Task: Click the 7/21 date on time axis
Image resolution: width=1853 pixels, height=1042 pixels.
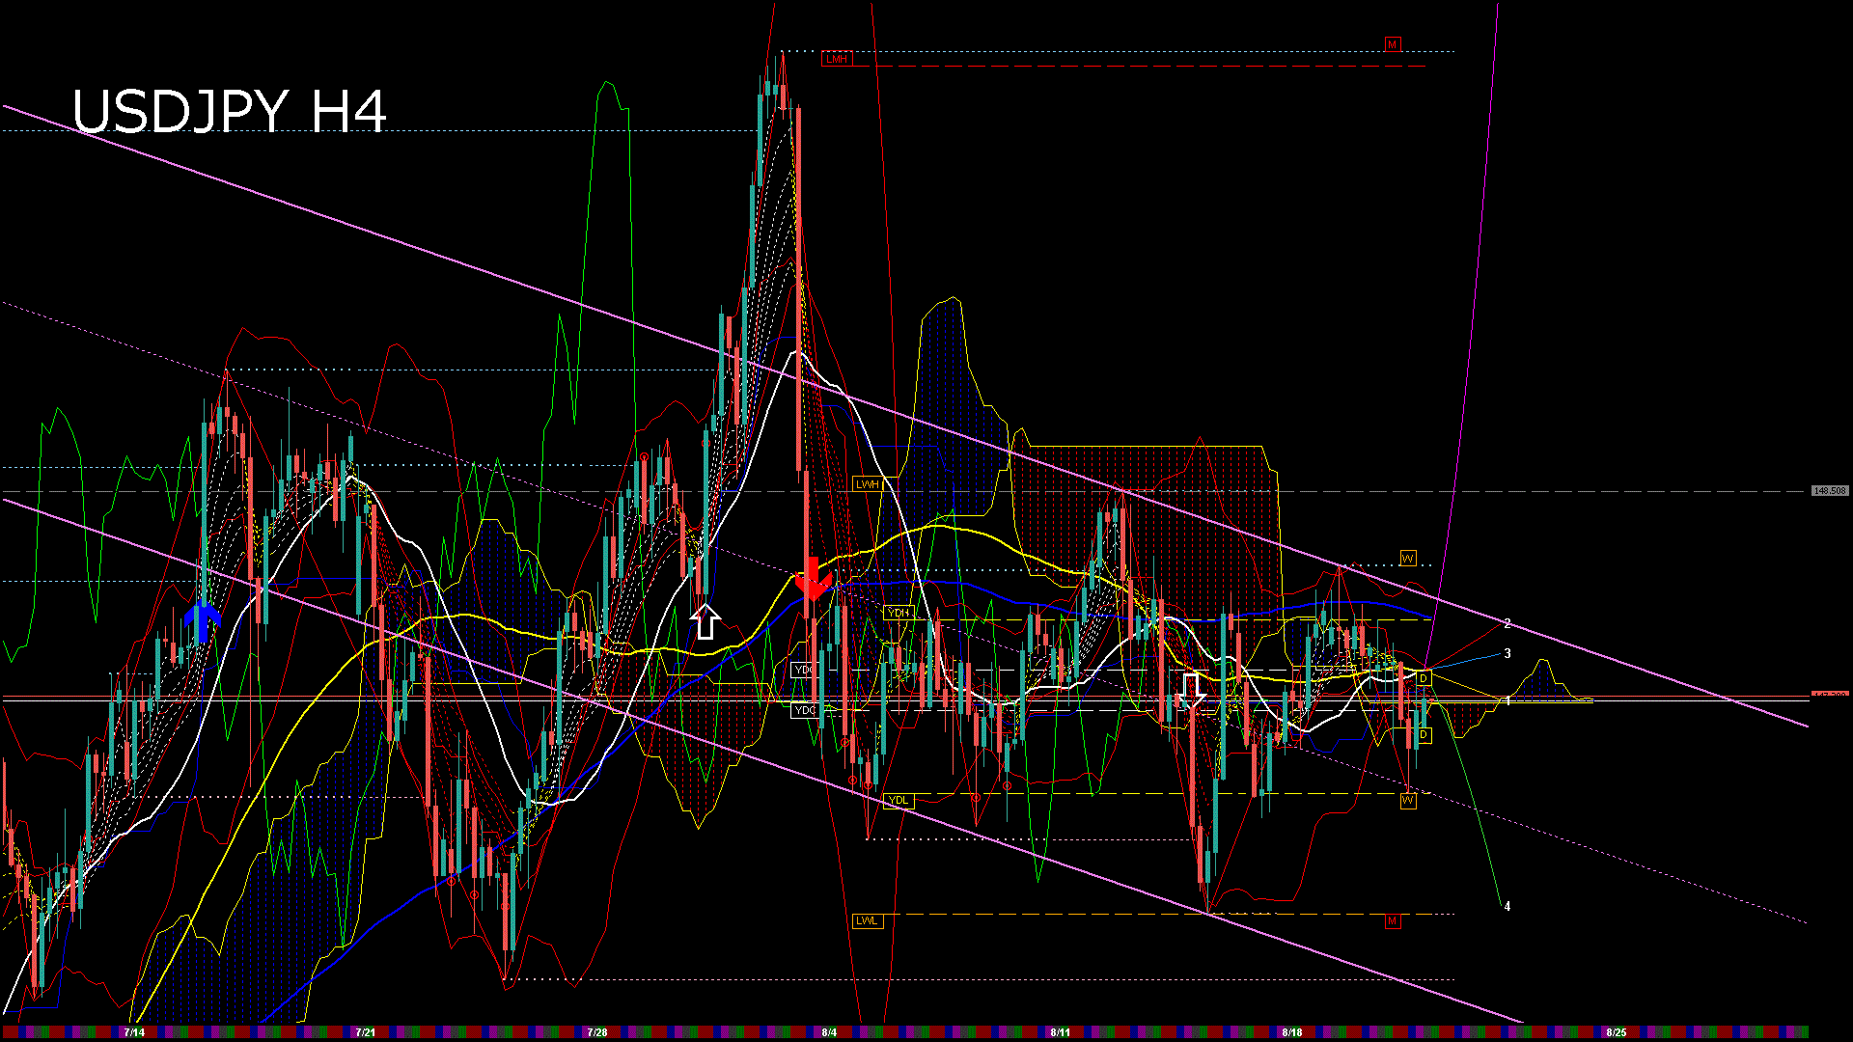Action: click(365, 1032)
